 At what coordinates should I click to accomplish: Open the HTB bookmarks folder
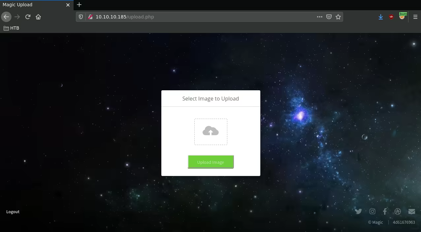point(12,28)
